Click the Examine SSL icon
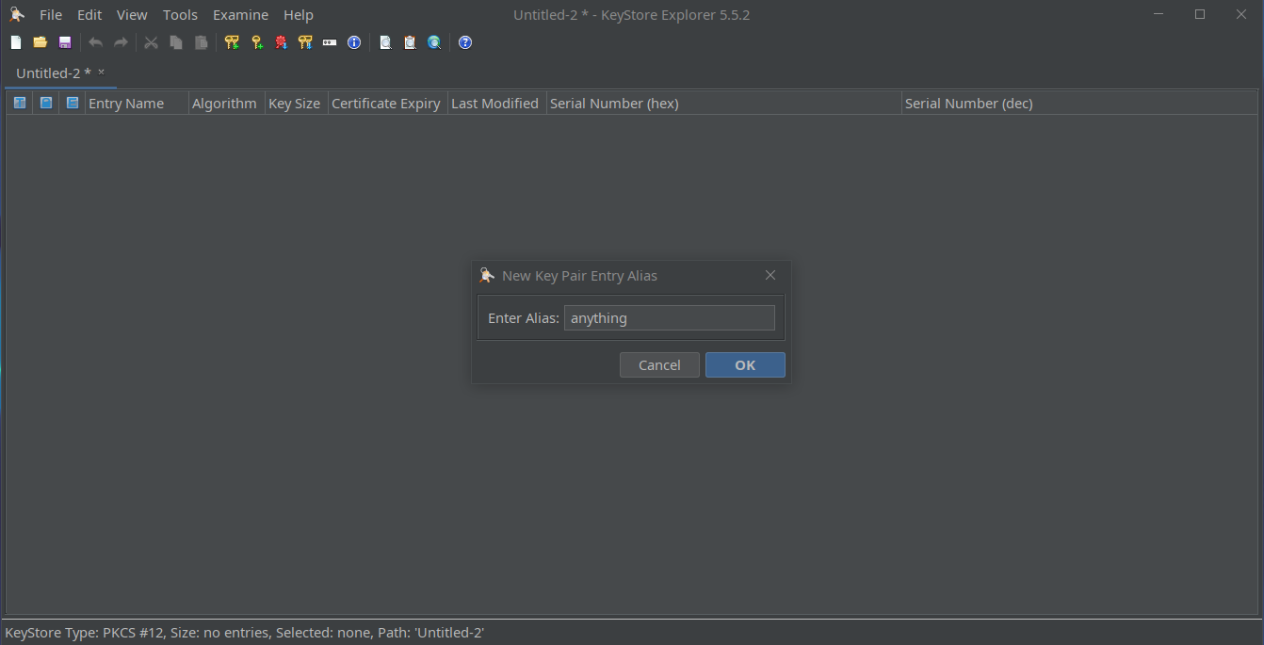This screenshot has width=1264, height=645. [x=434, y=42]
